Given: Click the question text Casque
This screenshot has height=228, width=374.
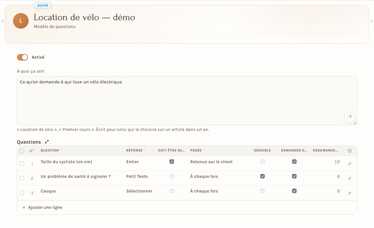Looking at the screenshot, I should pyautogui.click(x=48, y=191).
